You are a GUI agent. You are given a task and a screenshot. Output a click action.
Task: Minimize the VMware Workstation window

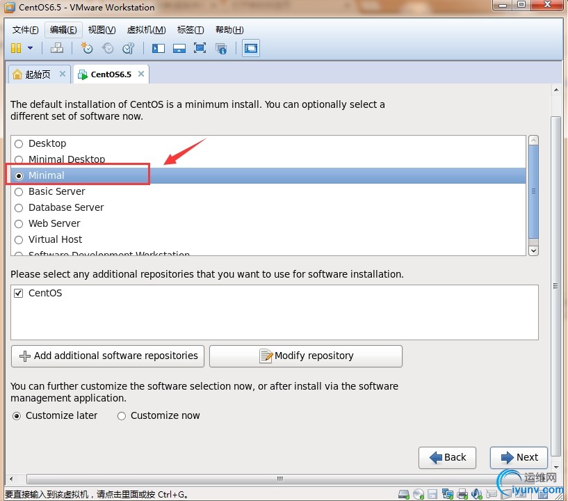pyautogui.click(x=503, y=5)
